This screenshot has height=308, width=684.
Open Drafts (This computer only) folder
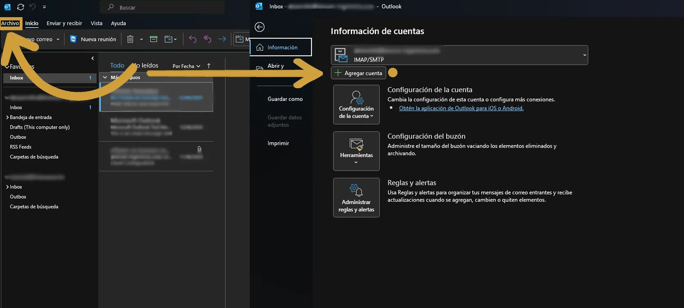tap(40, 127)
